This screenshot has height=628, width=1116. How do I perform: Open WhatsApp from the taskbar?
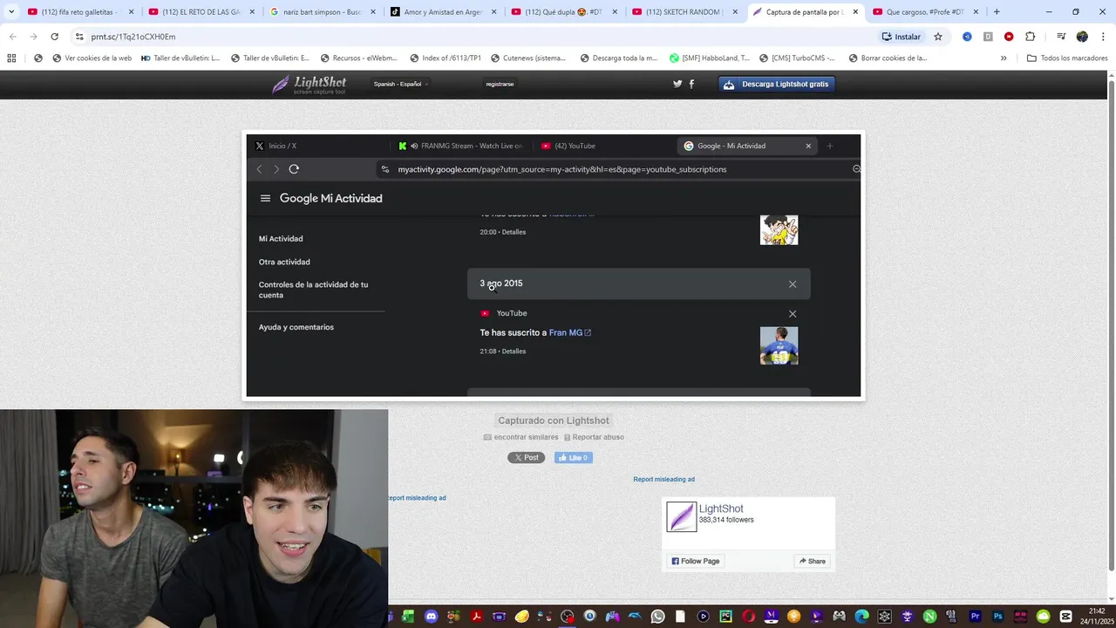click(657, 617)
